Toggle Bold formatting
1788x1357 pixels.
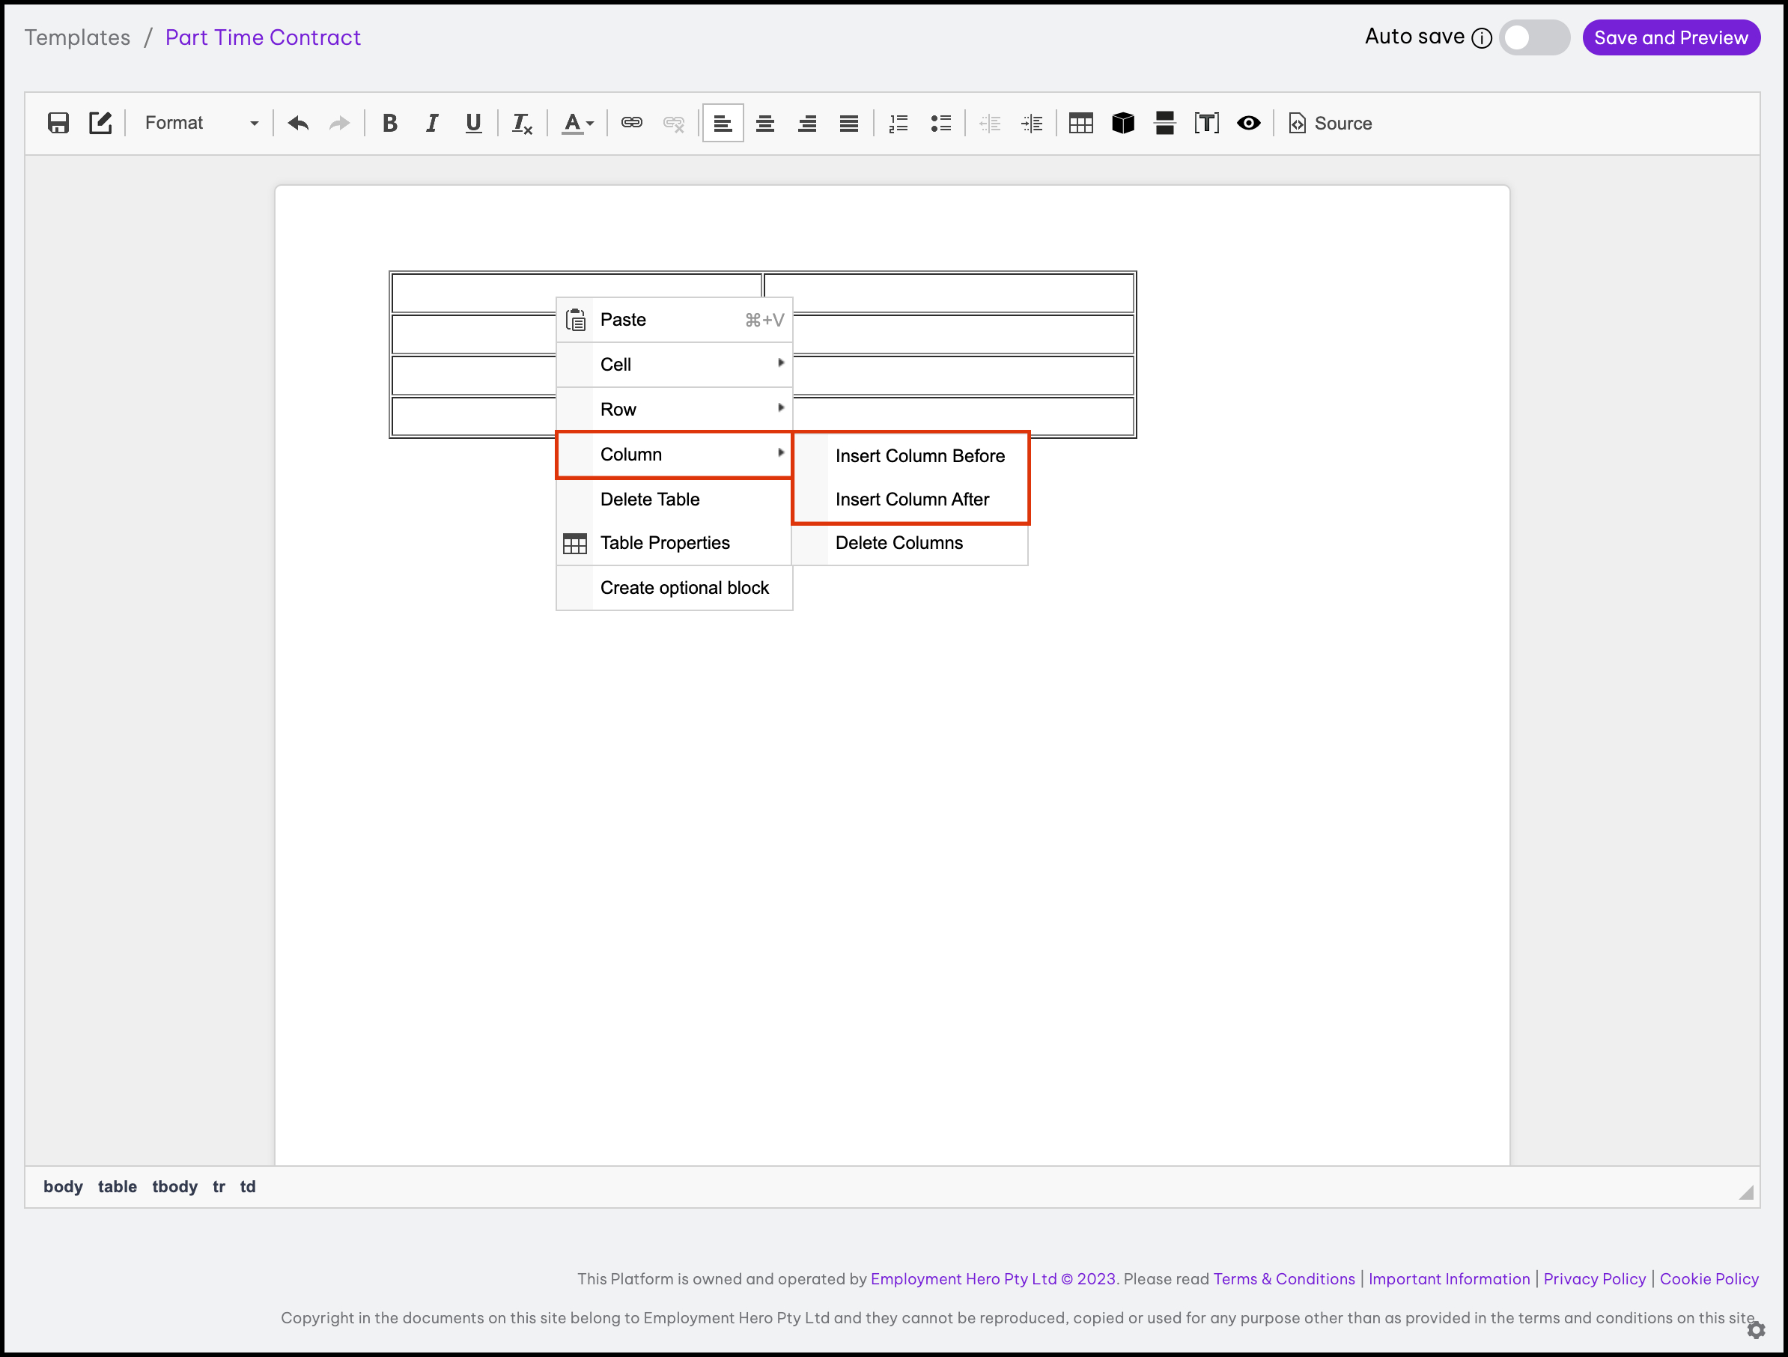pos(389,123)
